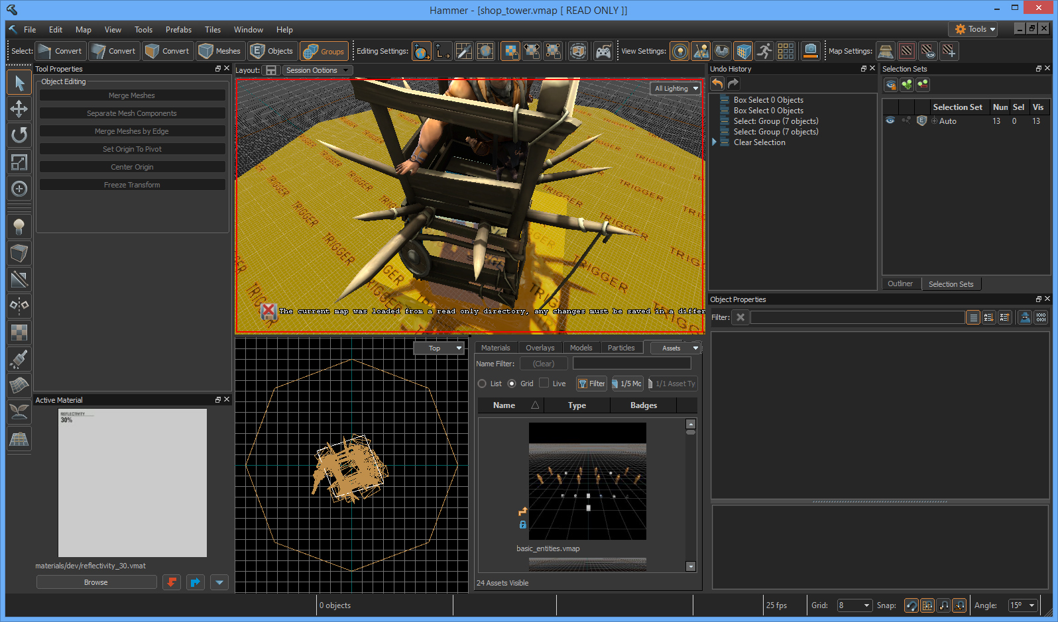Activate the Rotate tool in sidebar
Viewport: 1058px width, 622px height.
coord(19,135)
